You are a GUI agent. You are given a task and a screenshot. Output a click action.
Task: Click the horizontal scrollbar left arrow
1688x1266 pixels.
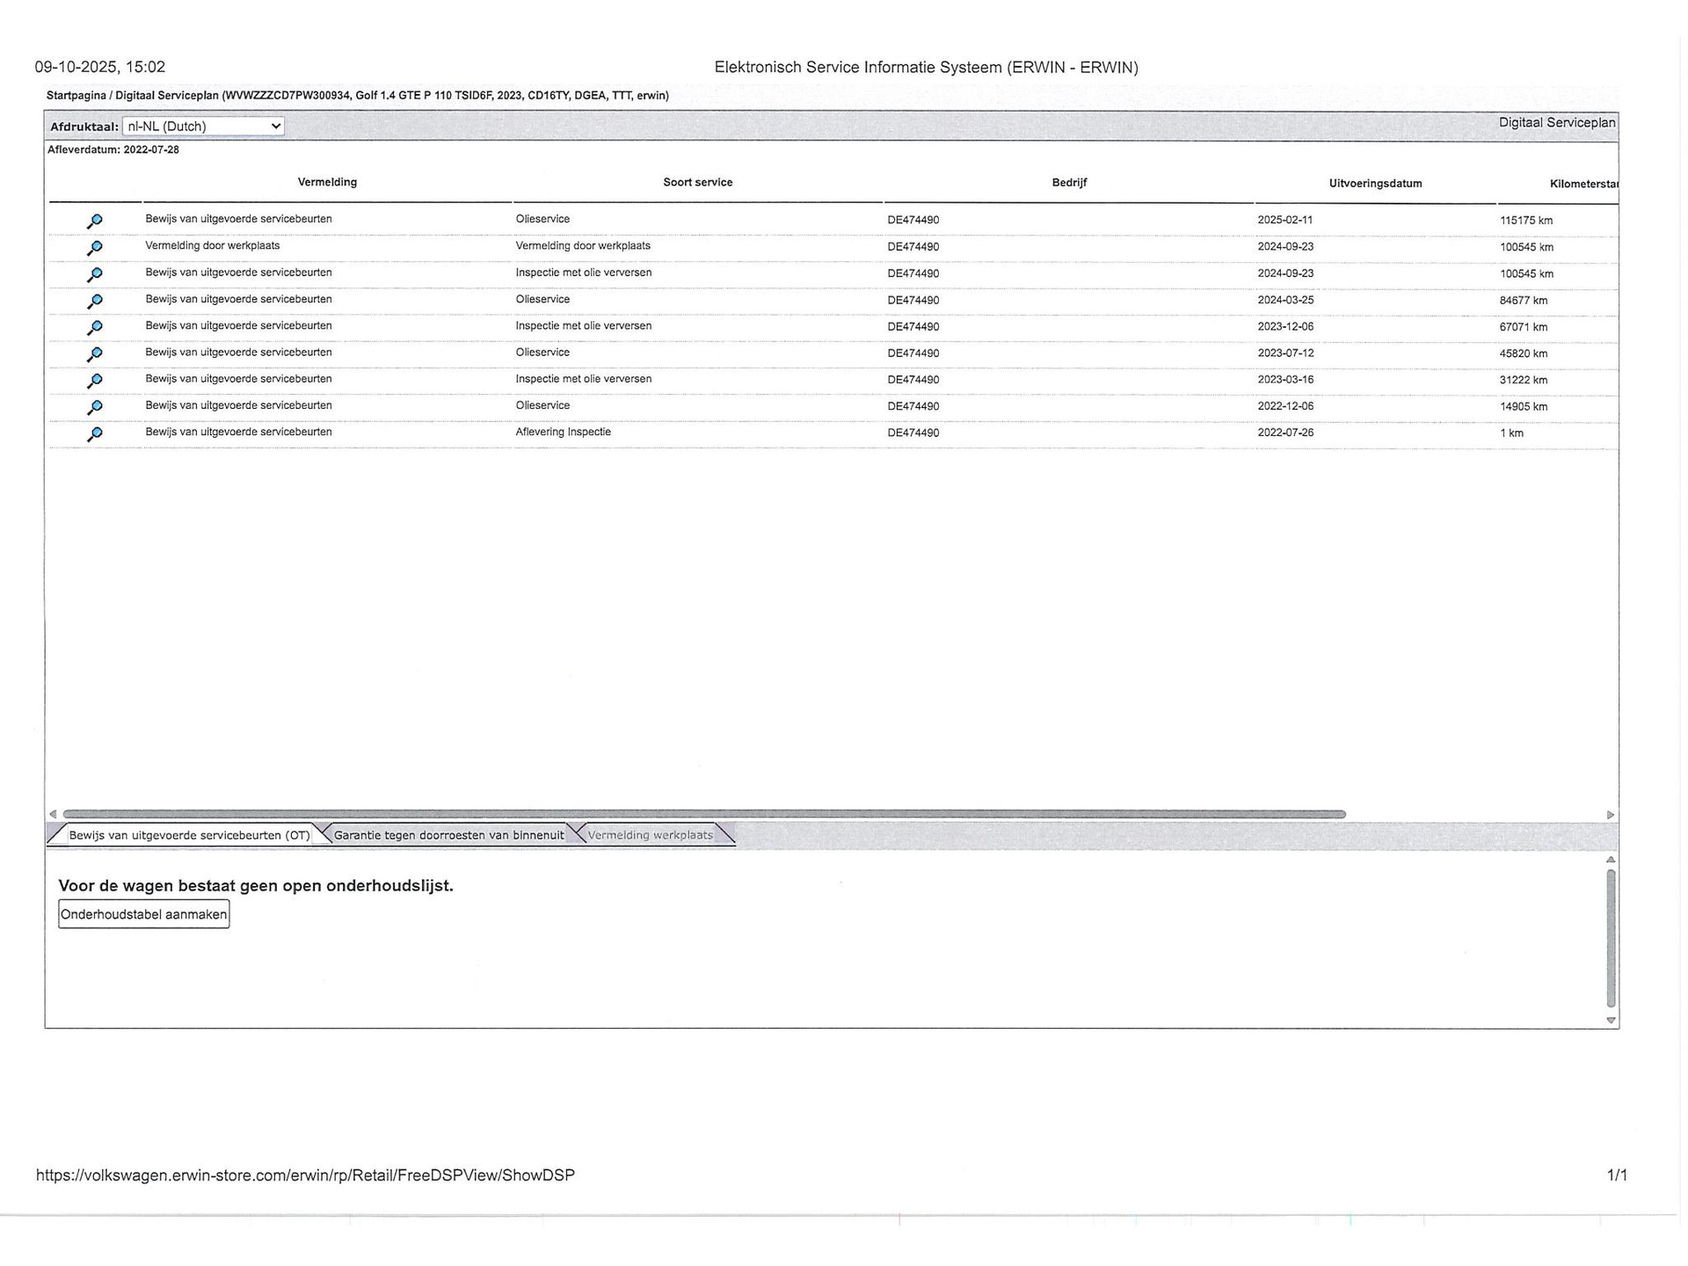pos(53,815)
